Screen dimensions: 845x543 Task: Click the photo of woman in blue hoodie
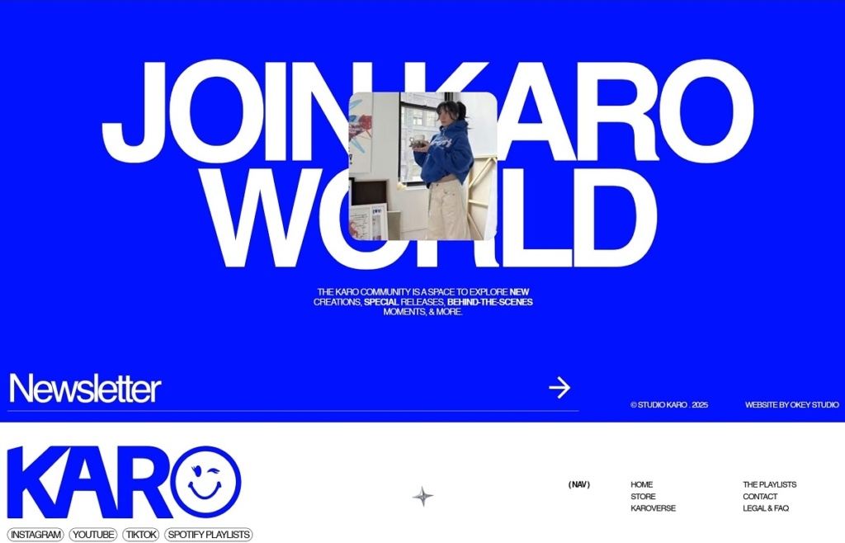(422, 165)
